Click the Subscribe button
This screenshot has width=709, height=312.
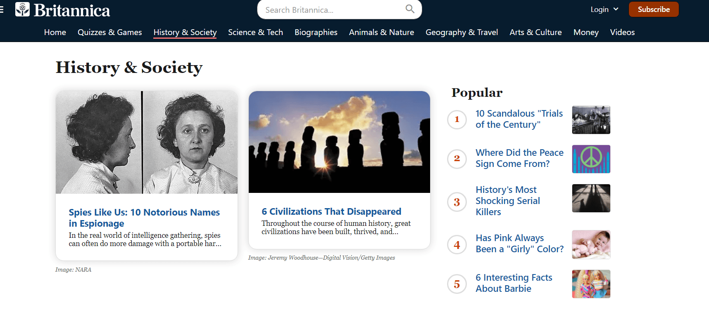coord(653,9)
